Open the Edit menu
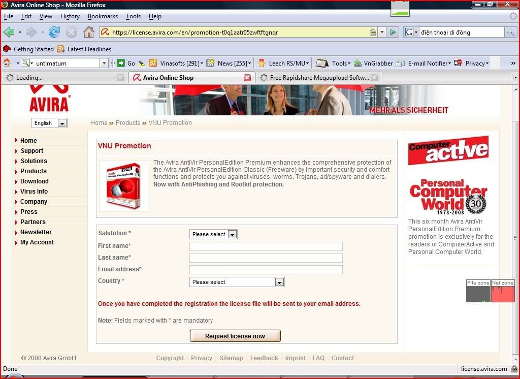This screenshot has width=520, height=379. click(x=26, y=16)
